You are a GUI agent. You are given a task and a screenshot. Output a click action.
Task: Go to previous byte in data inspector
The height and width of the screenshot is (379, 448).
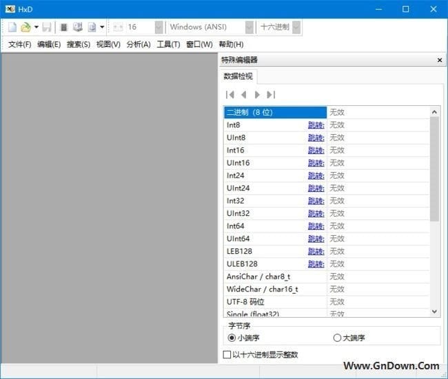(244, 95)
